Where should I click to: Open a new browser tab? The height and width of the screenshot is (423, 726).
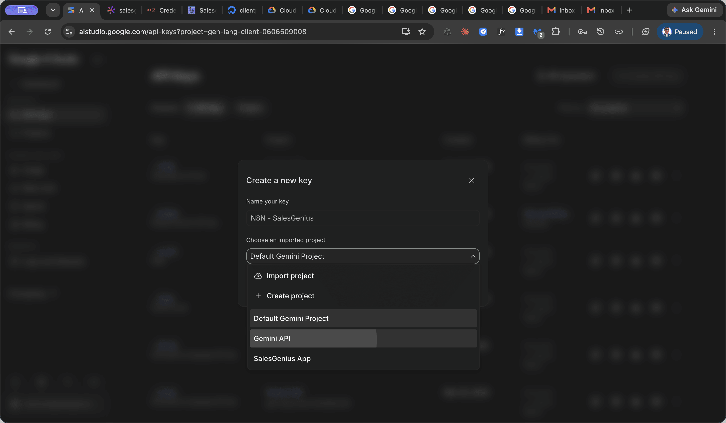[630, 10]
